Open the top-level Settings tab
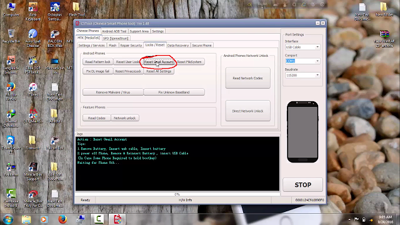The image size is (400, 225). pyautogui.click(x=157, y=31)
